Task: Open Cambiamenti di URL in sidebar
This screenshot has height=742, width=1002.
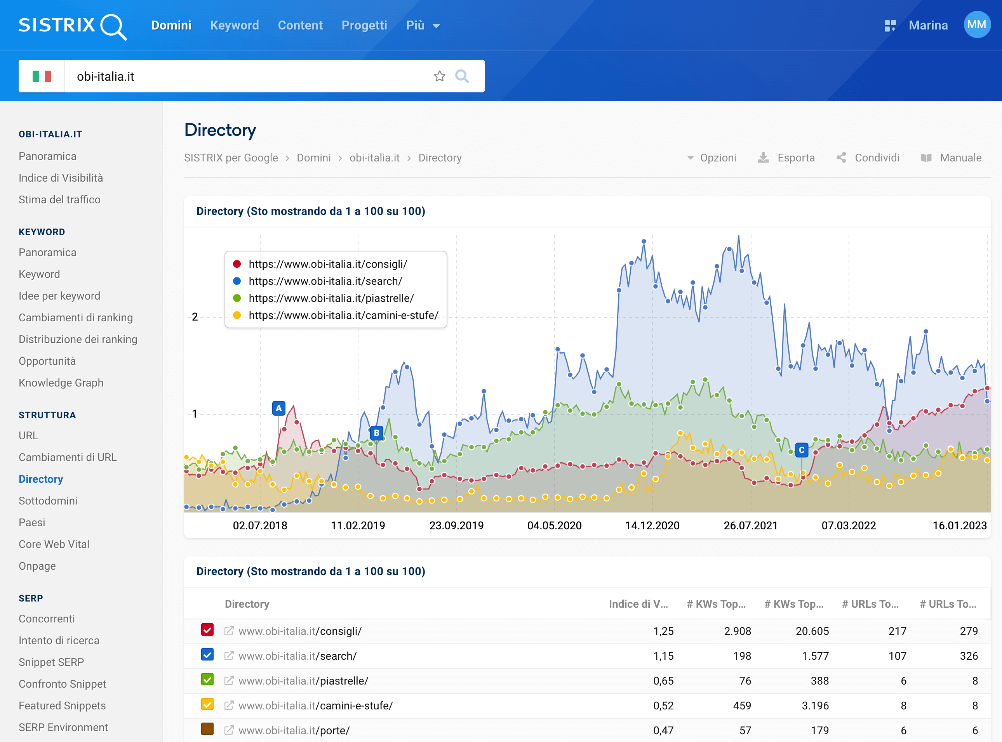Action: tap(68, 457)
